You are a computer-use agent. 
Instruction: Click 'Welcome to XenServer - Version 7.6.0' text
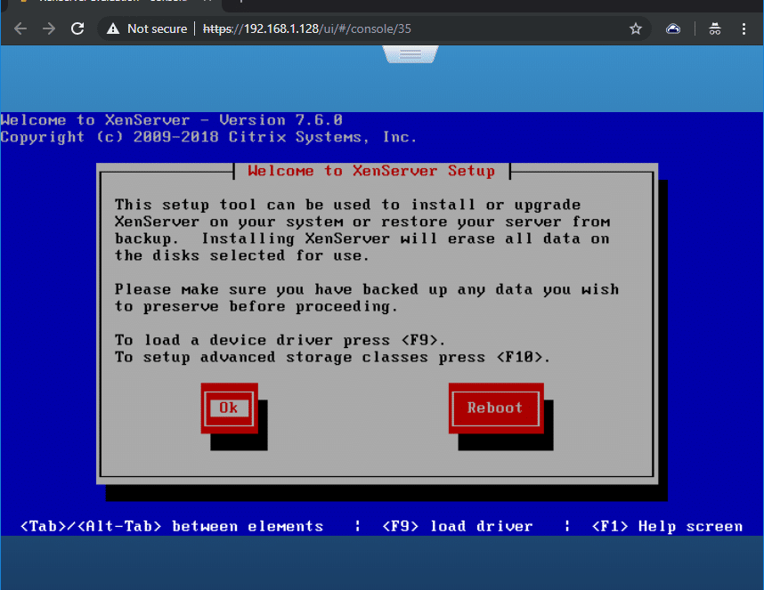click(172, 120)
